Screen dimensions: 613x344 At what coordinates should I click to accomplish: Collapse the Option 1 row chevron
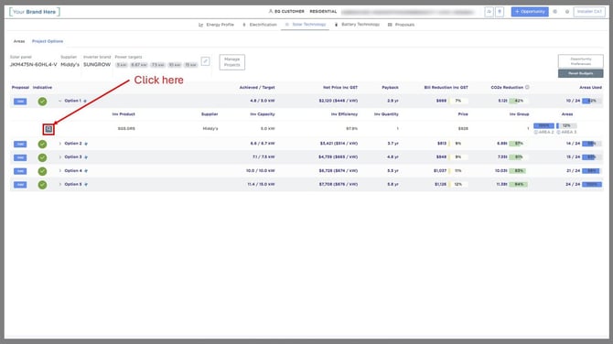[x=59, y=101]
